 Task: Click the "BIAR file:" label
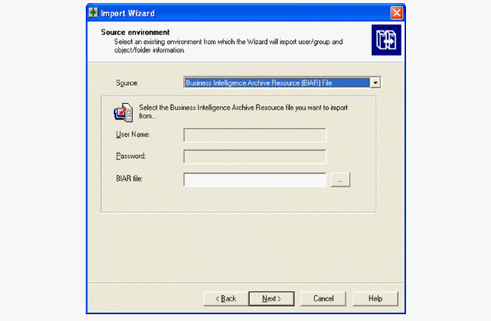click(129, 178)
